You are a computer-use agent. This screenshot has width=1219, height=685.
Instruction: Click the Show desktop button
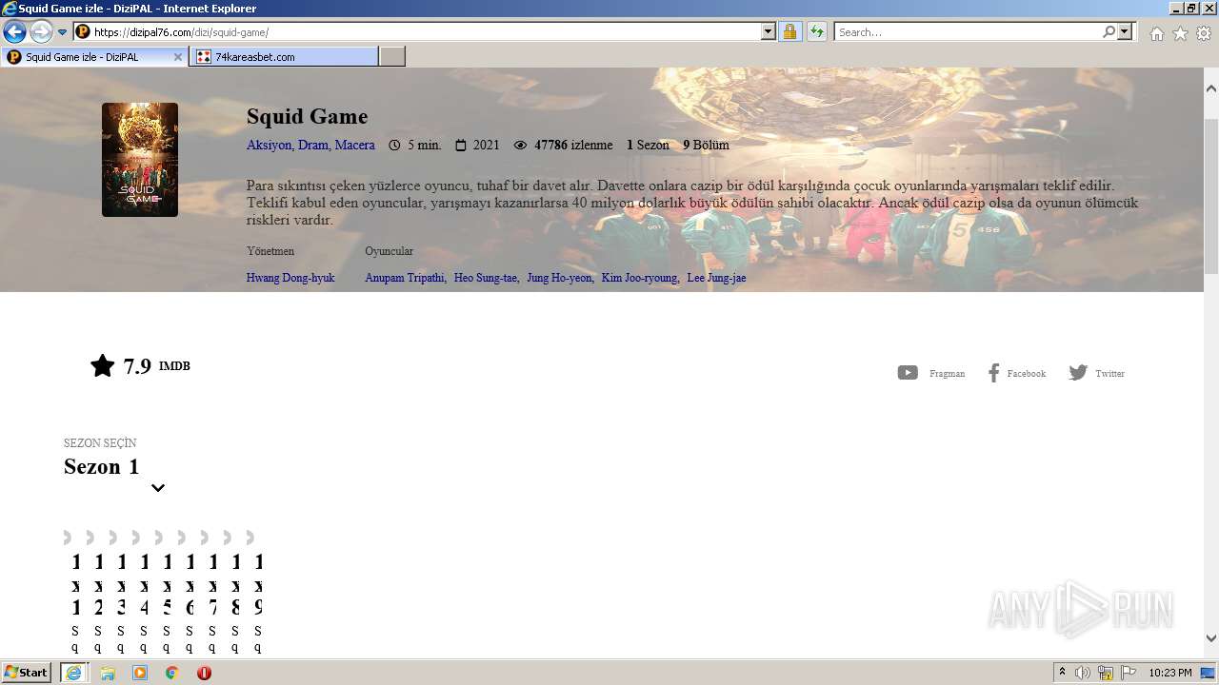point(1209,673)
